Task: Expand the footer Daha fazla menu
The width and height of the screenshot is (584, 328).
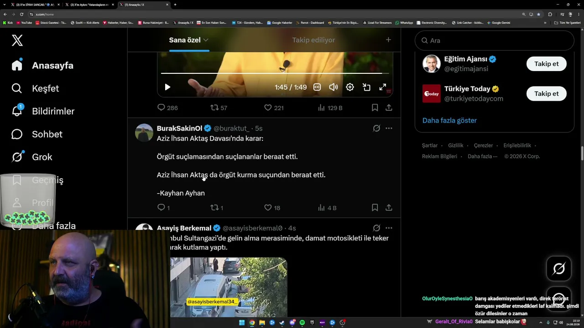Action: click(x=483, y=156)
